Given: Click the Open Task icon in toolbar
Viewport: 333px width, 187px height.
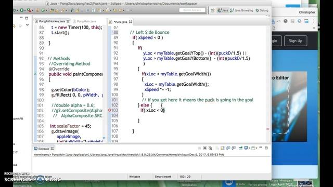Looking at the screenshot, I should 57,10.
